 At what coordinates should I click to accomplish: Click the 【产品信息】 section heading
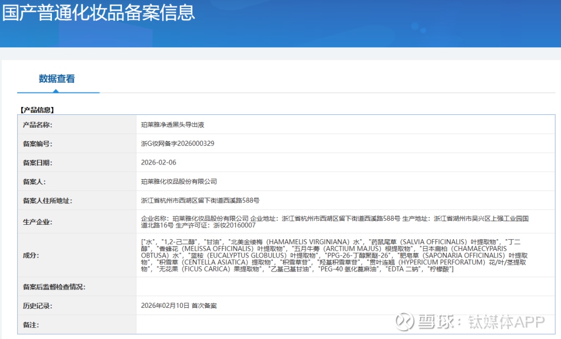pyautogui.click(x=37, y=110)
